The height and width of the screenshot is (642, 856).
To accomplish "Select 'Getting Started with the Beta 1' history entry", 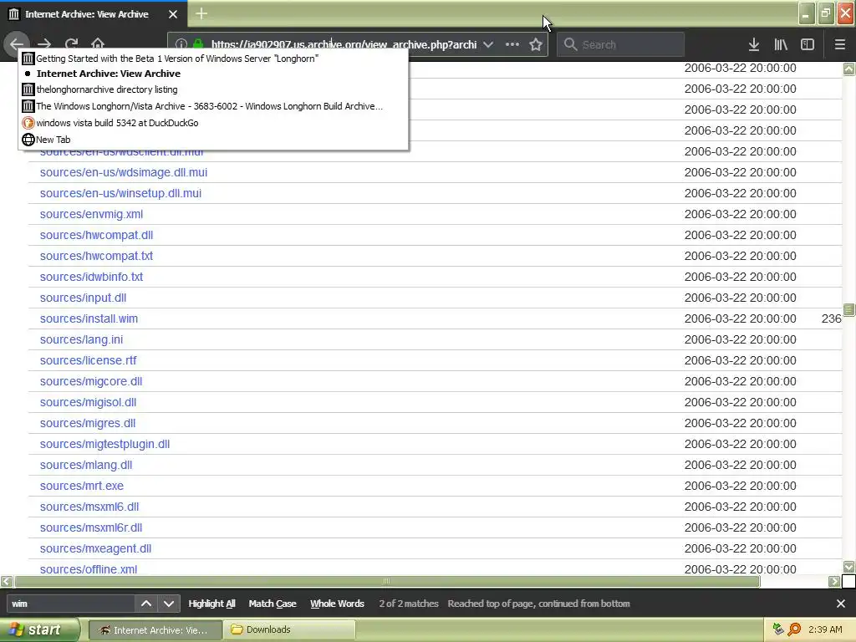I will [x=213, y=59].
